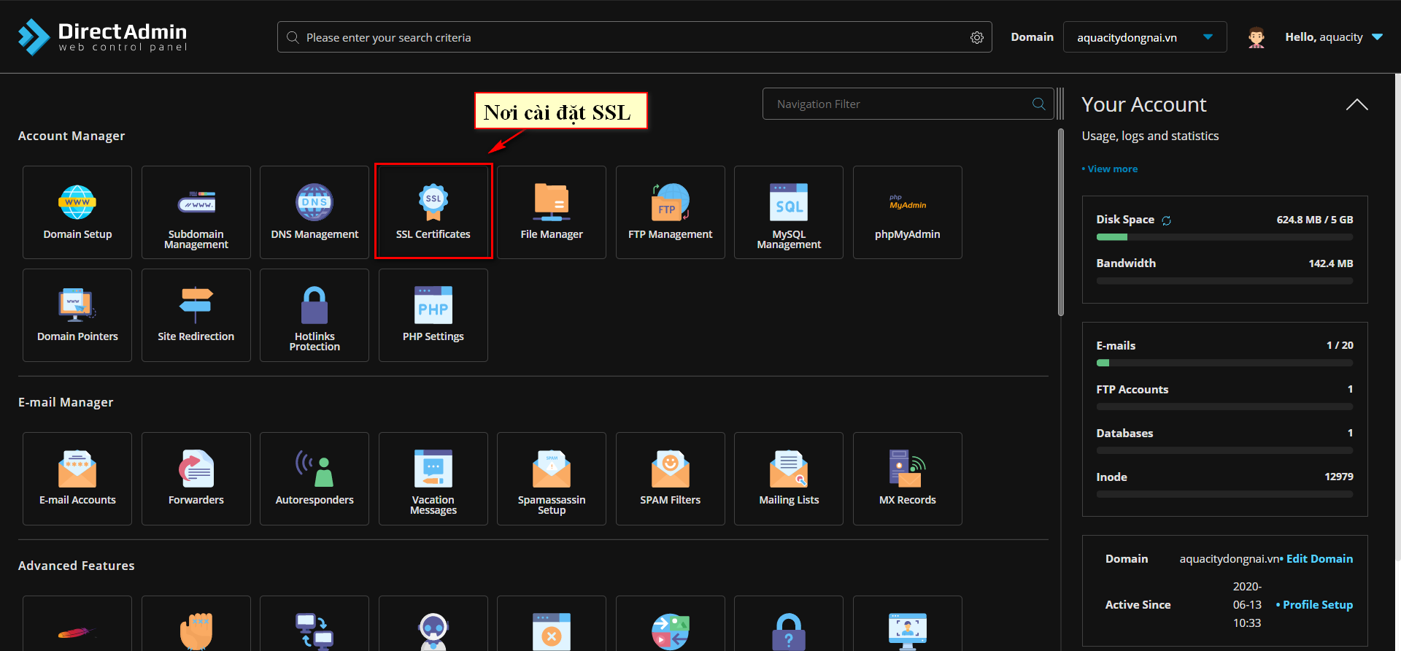Click the Disk Space progress bar

click(1224, 237)
